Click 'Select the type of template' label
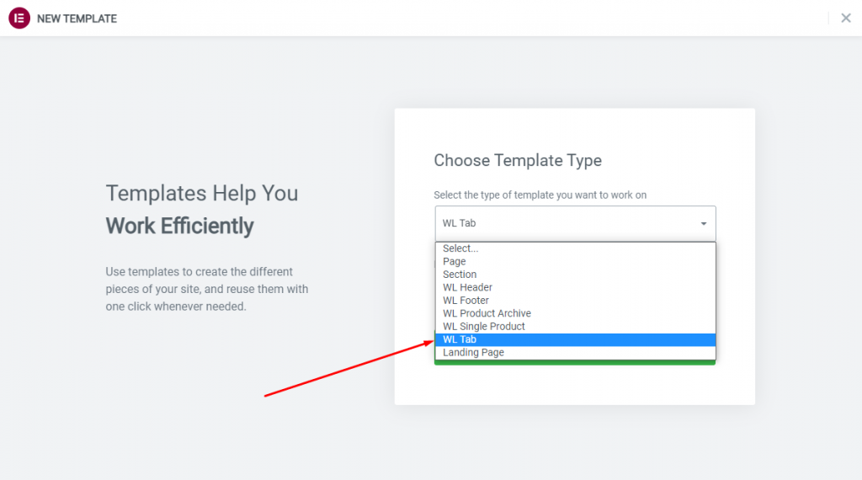Image resolution: width=862 pixels, height=480 pixels. click(540, 195)
